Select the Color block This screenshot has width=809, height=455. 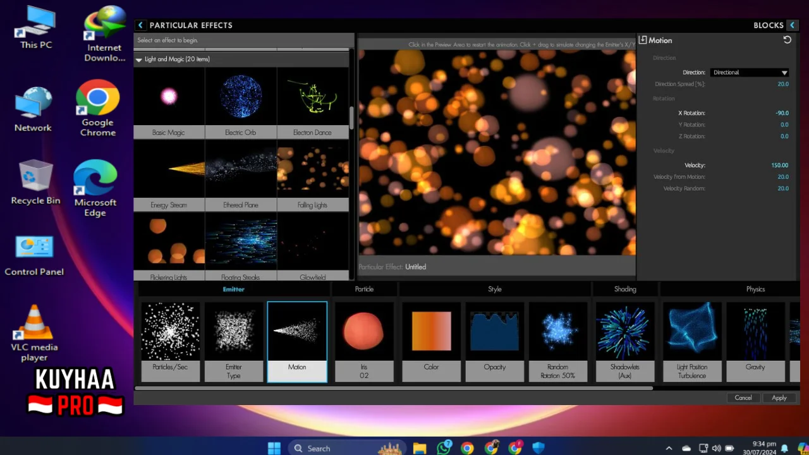[x=431, y=341]
